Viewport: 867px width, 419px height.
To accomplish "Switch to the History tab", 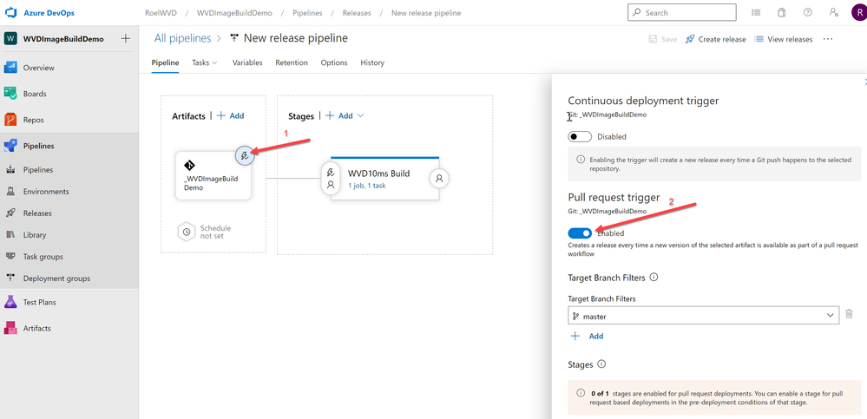I will 372,62.
